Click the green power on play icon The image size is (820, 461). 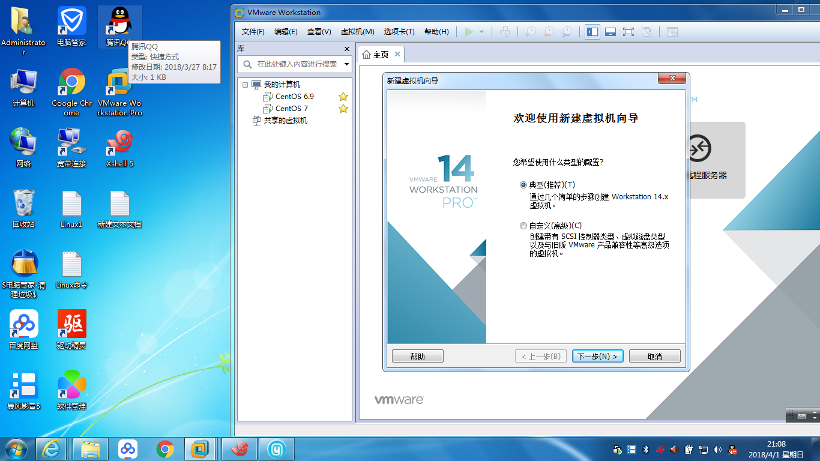[469, 32]
